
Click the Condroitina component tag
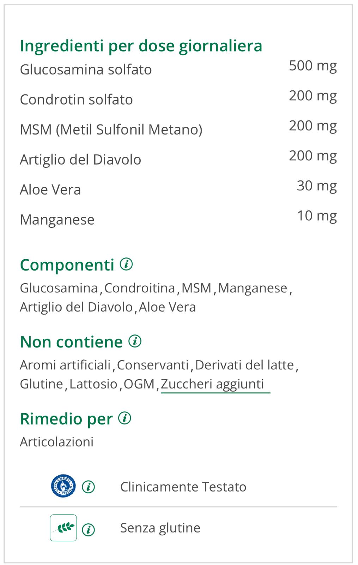(x=140, y=288)
